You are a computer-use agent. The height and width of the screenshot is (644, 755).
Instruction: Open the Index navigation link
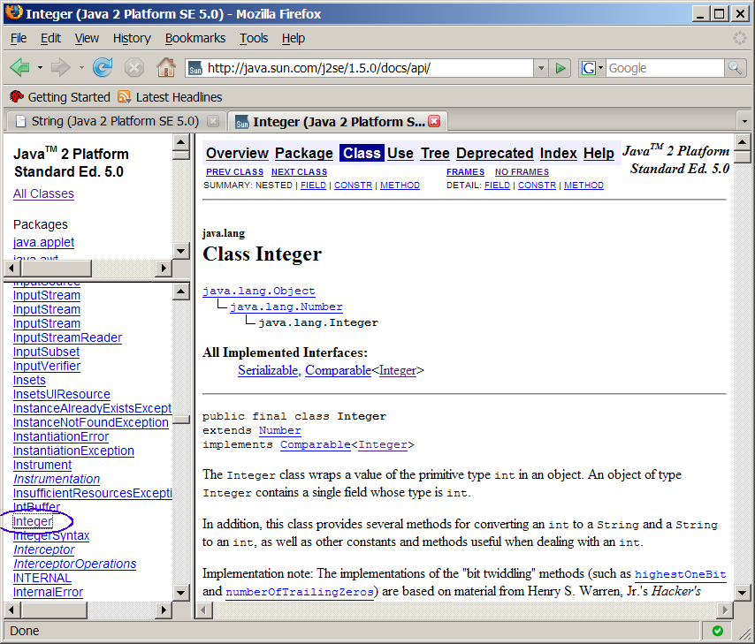click(558, 153)
